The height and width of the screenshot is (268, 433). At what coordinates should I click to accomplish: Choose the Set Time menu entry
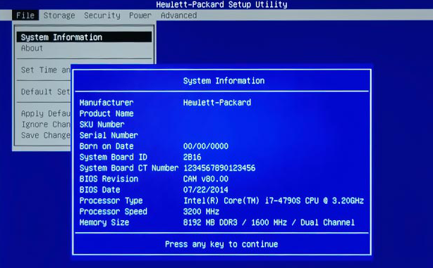(46, 70)
